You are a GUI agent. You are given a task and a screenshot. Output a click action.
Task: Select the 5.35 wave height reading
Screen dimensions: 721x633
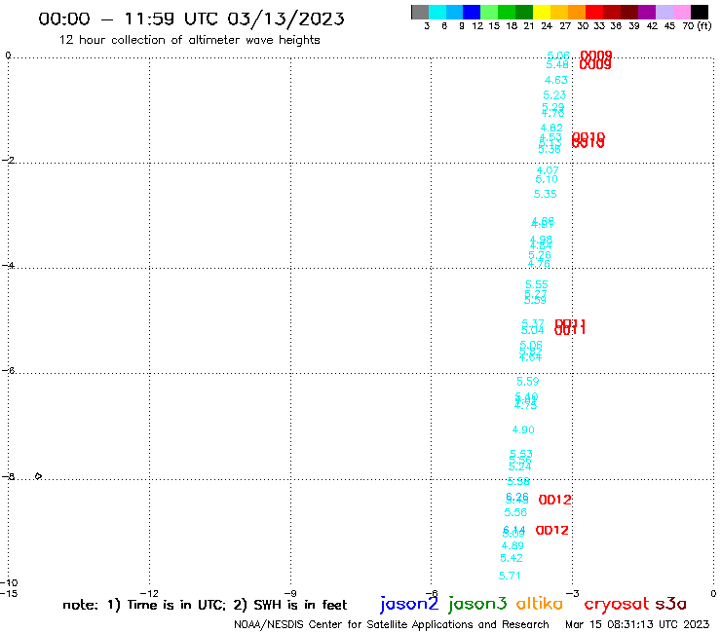(545, 194)
